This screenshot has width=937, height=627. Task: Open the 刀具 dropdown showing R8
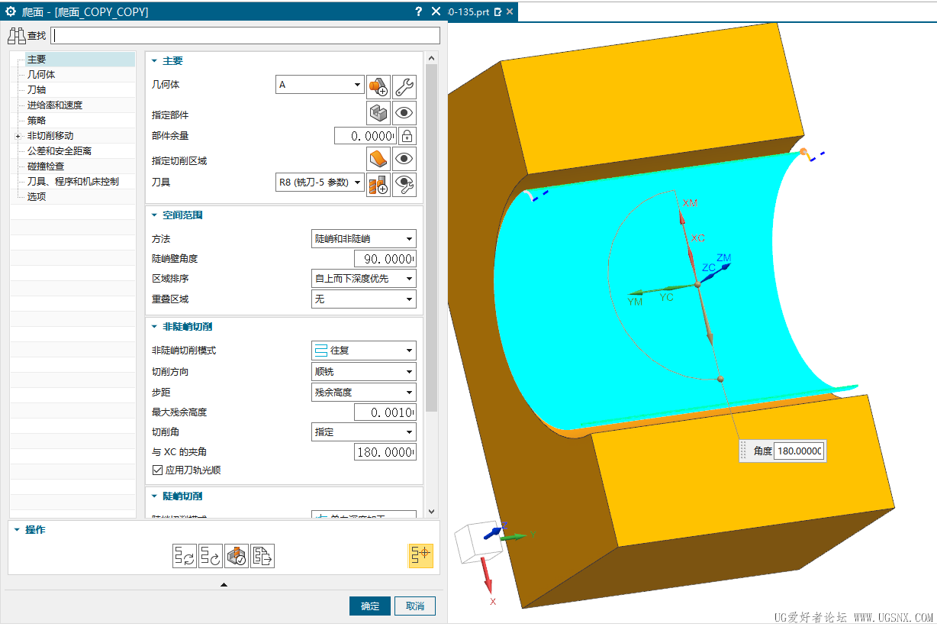320,183
